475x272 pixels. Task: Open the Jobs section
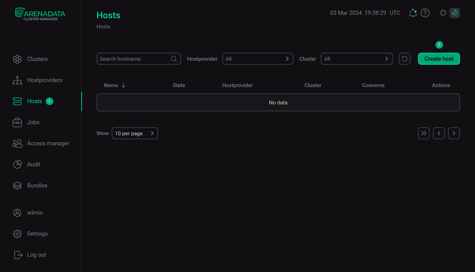pyautogui.click(x=33, y=122)
